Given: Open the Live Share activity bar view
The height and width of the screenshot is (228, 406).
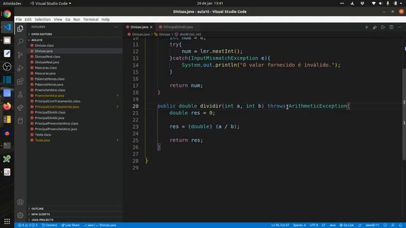Looking at the screenshot, I should tap(20, 108).
